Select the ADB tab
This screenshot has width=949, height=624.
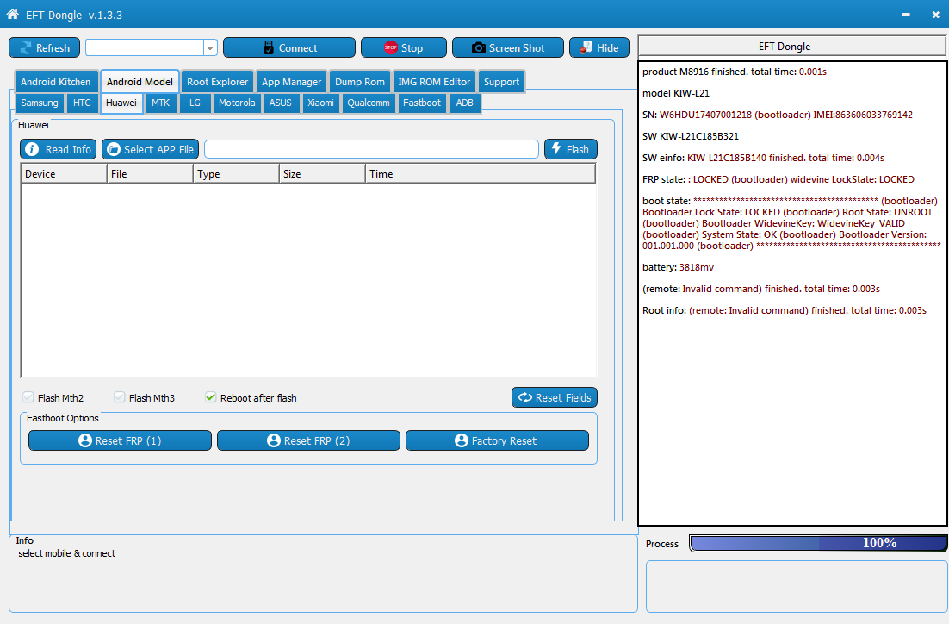click(464, 103)
